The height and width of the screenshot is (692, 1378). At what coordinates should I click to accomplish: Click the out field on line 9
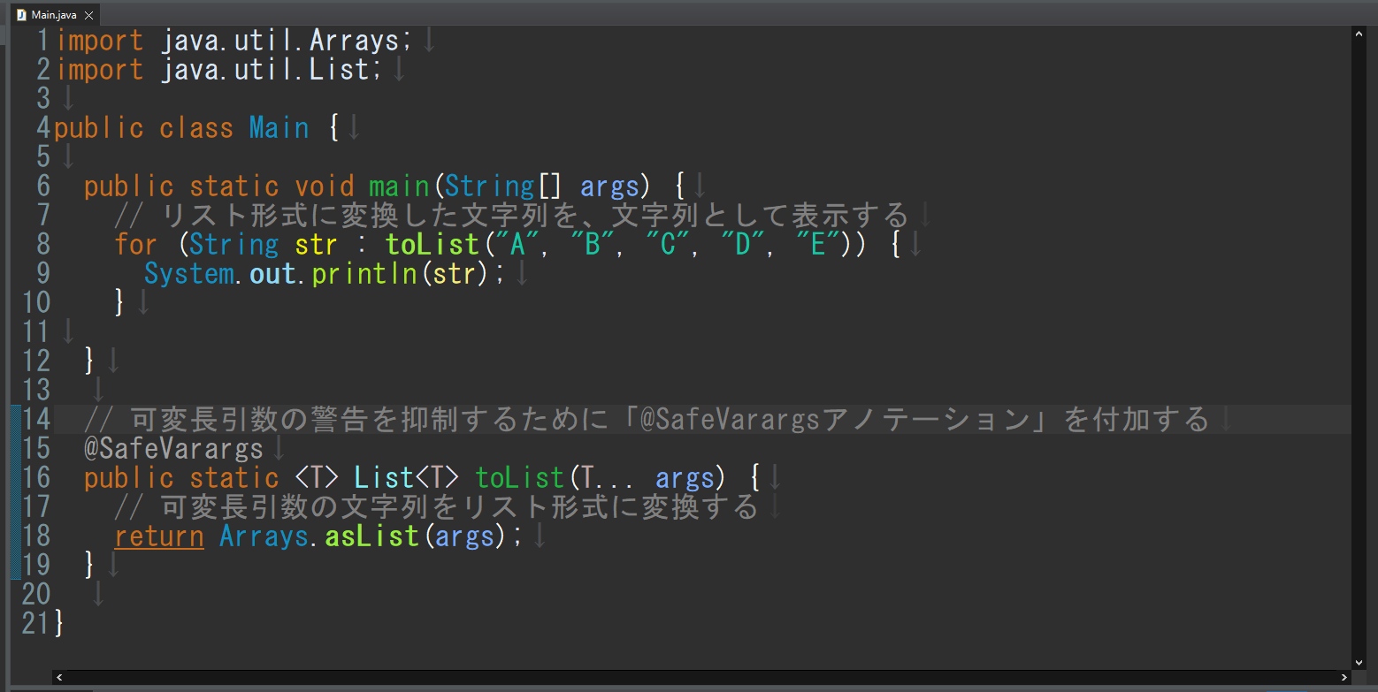272,273
